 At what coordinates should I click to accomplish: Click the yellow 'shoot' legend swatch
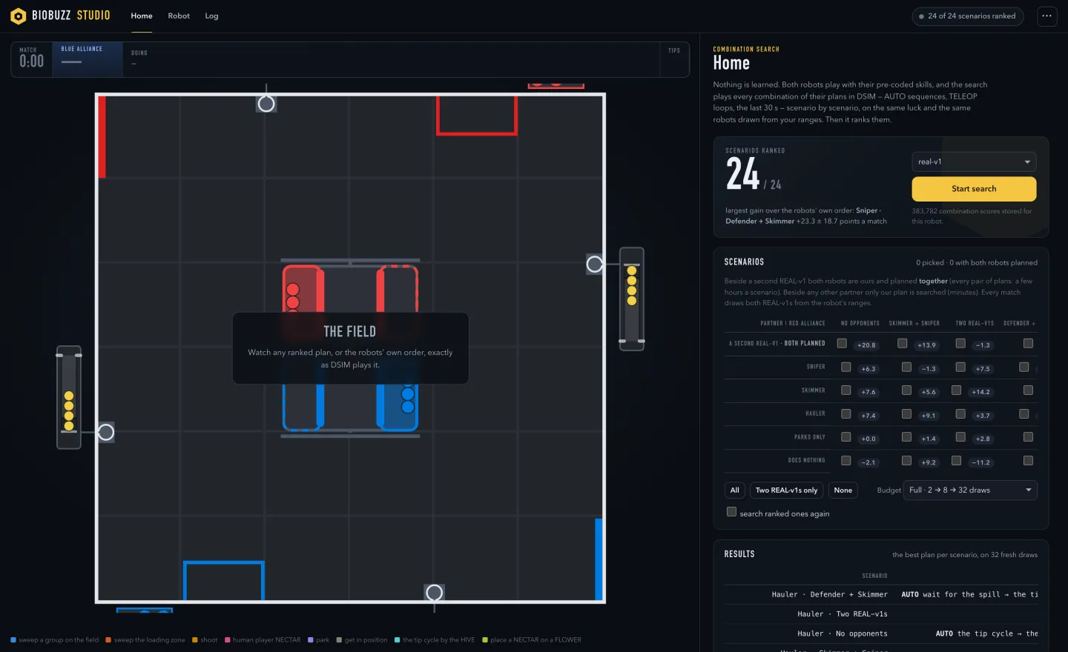[x=195, y=640]
